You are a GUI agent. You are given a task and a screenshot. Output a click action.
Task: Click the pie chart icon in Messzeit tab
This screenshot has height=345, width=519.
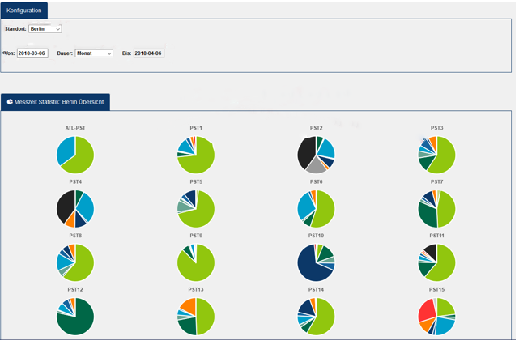pyautogui.click(x=10, y=102)
